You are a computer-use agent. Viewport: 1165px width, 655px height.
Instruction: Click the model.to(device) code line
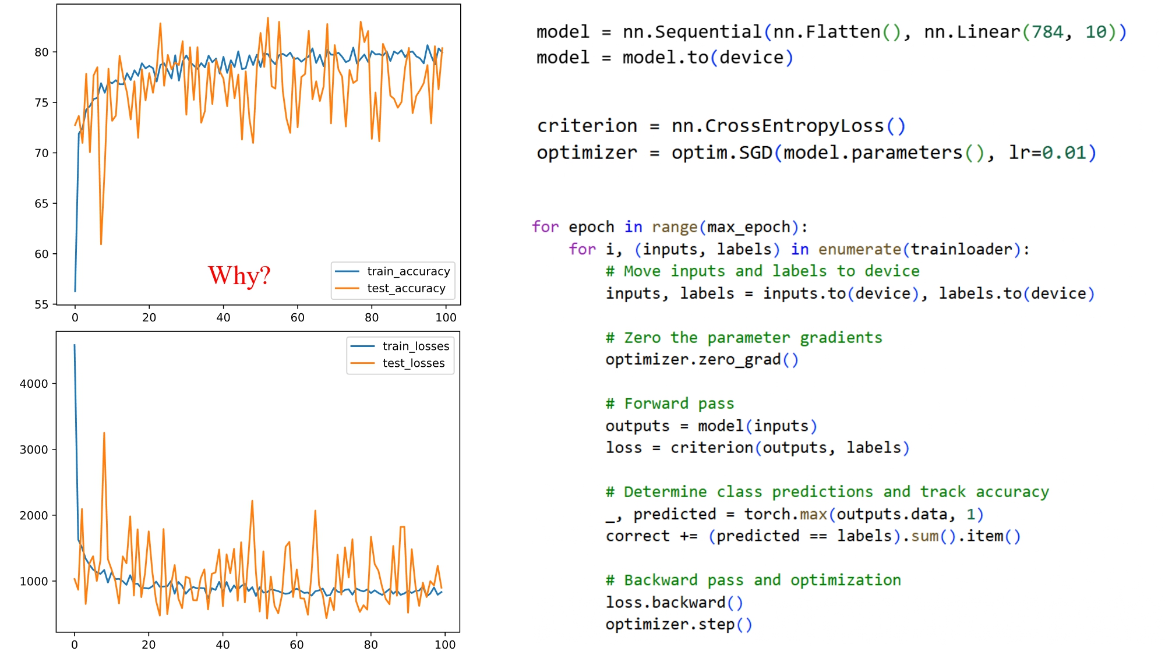tap(664, 58)
